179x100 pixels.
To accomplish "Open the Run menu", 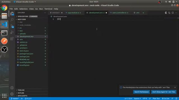I will tap(41, 9).
